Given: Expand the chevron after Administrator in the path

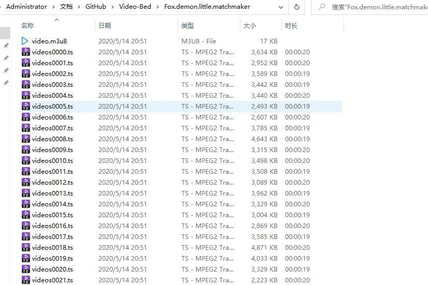Looking at the screenshot, I should click(x=53, y=7).
